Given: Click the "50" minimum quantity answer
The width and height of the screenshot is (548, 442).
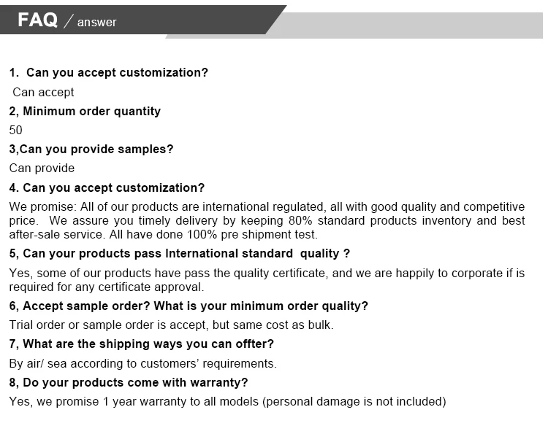Looking at the screenshot, I should 16,130.
